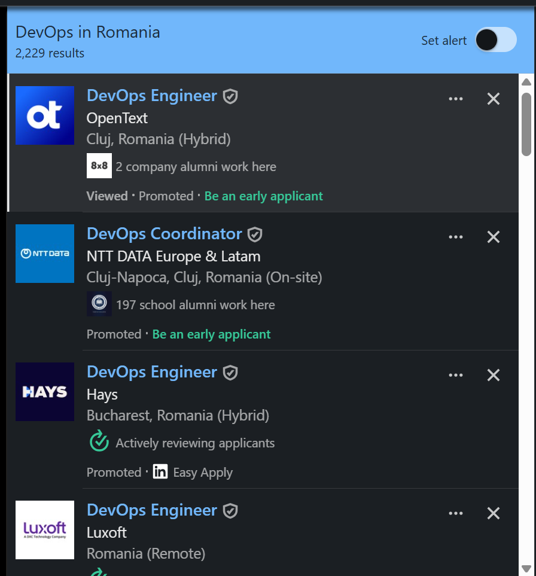Click "Bucharest, Romania (Hybrid)" location
Image resolution: width=536 pixels, height=576 pixels.
(x=178, y=416)
